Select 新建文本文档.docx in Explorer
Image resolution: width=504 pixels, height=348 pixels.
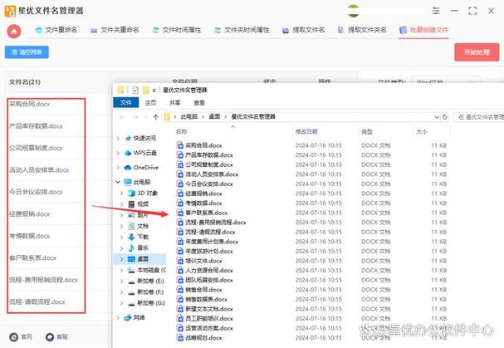click(x=205, y=309)
